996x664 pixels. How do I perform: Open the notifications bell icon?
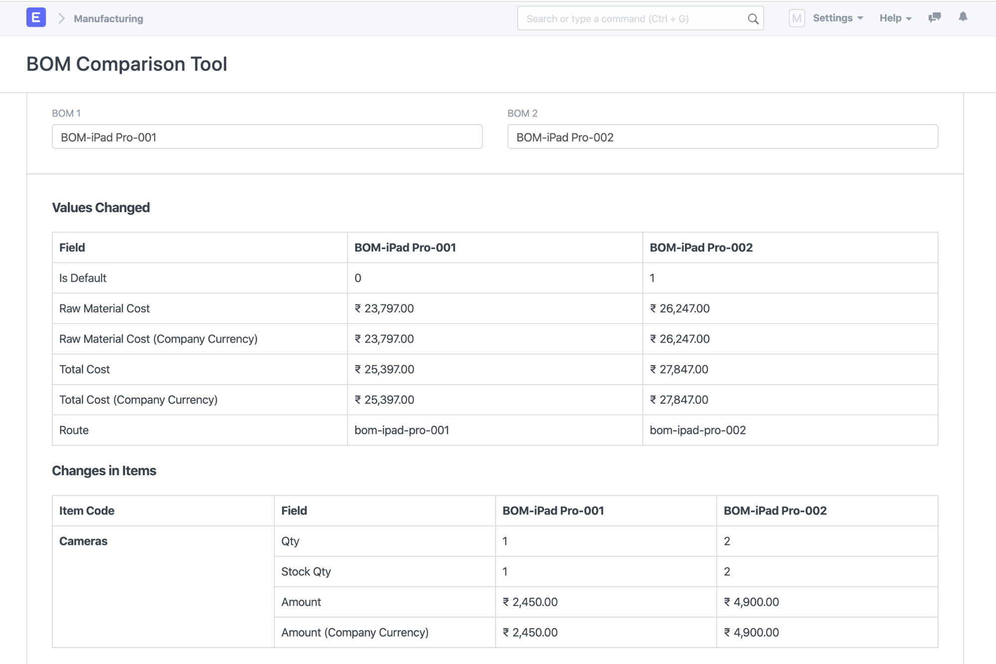click(x=963, y=17)
